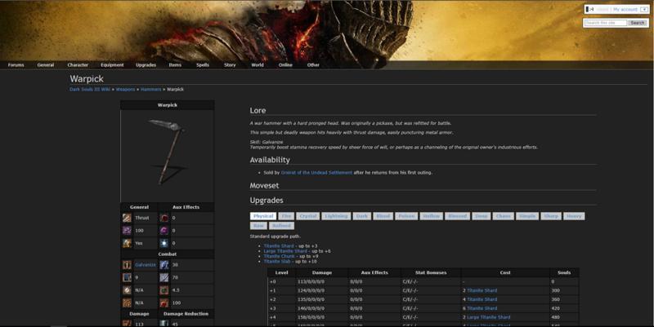Open My account link
Image resolution: width=654 pixels, height=327 pixels.
(x=625, y=9)
